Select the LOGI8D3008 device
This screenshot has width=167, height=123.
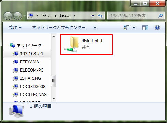[x=33, y=87]
